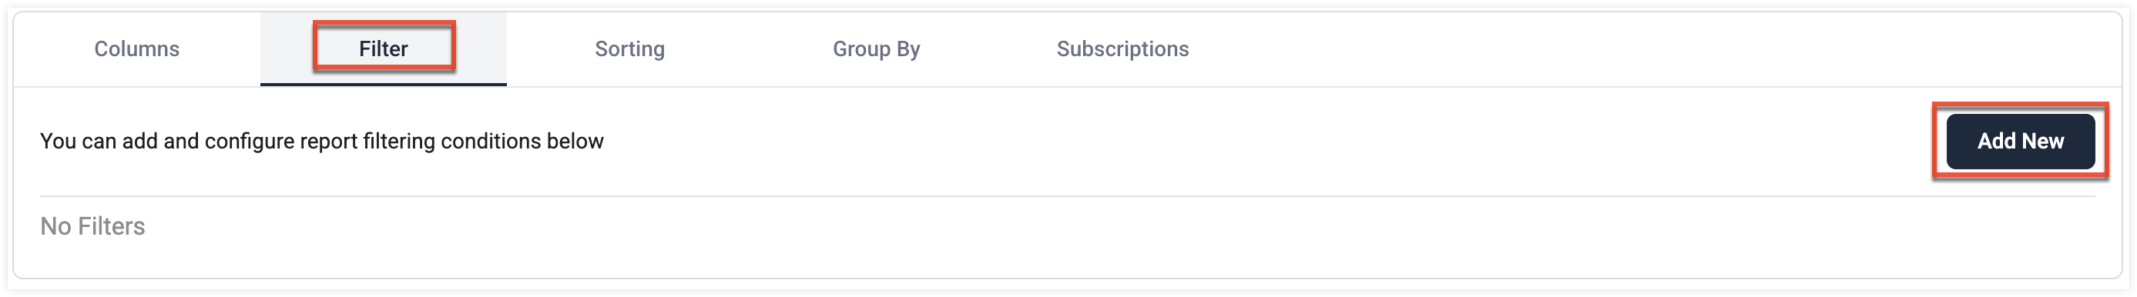Go to the Group By tab
This screenshot has width=2137, height=297.
pos(876,49)
